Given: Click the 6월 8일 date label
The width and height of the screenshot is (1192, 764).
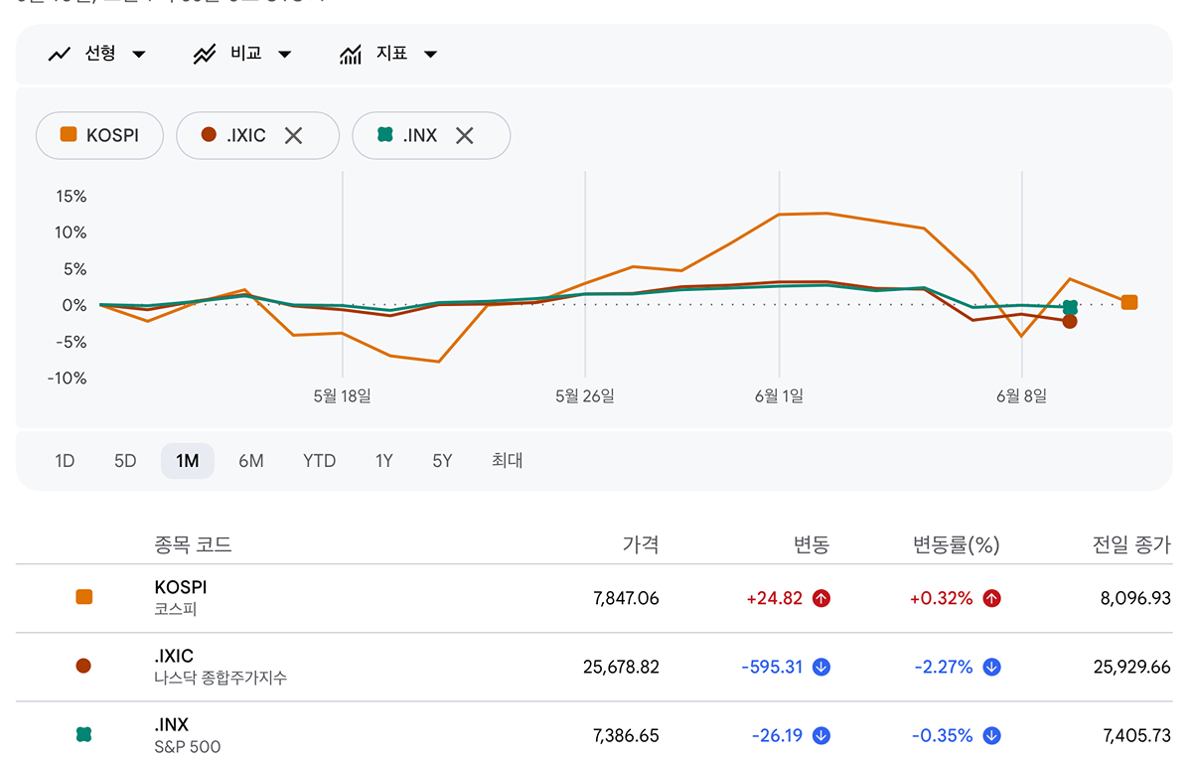Looking at the screenshot, I should coord(1022,395).
